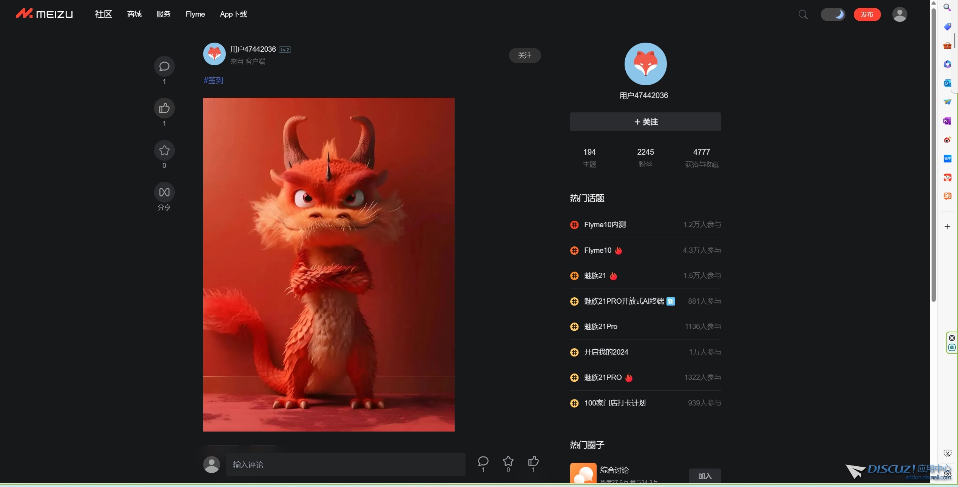Screen dimensions: 958x487
Task: Open the red dragon image thumbnail
Action: coord(329,264)
